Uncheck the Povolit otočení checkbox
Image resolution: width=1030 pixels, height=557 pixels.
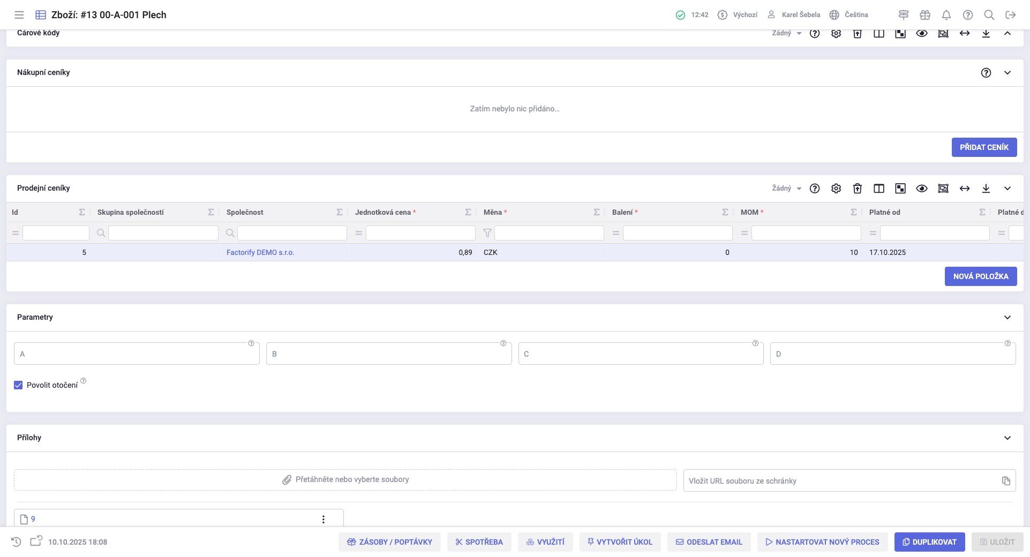(x=18, y=385)
